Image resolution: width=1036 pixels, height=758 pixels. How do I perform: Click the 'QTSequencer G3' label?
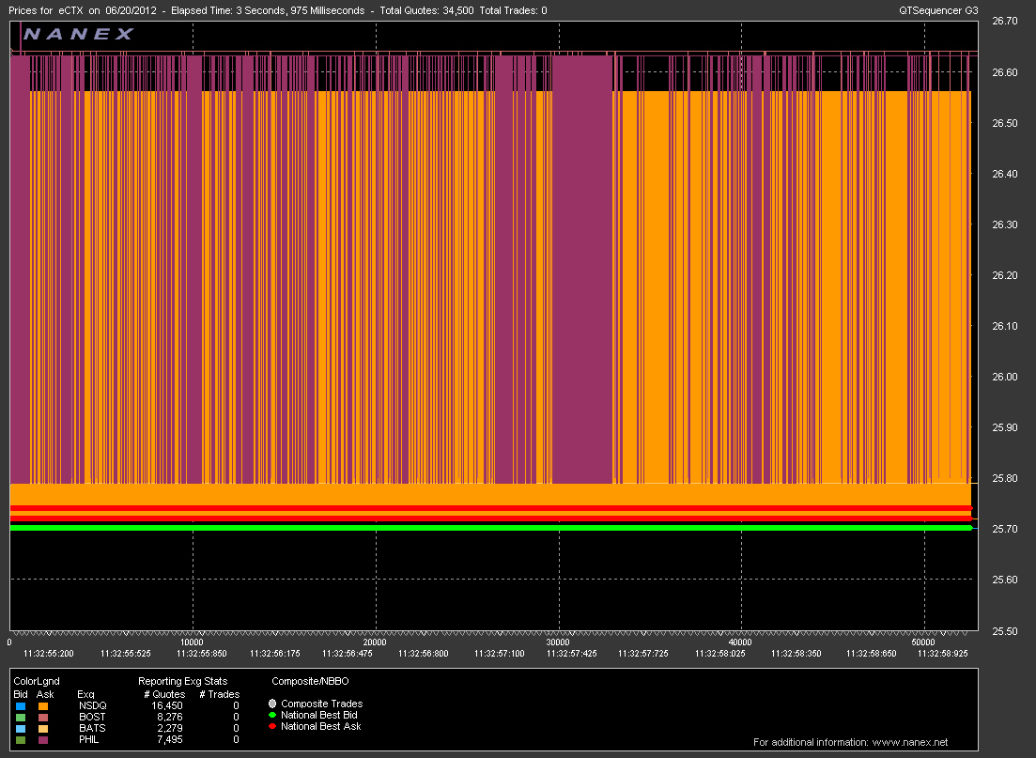tap(938, 10)
